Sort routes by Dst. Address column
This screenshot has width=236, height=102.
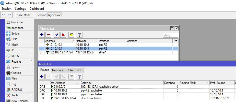point(65,83)
